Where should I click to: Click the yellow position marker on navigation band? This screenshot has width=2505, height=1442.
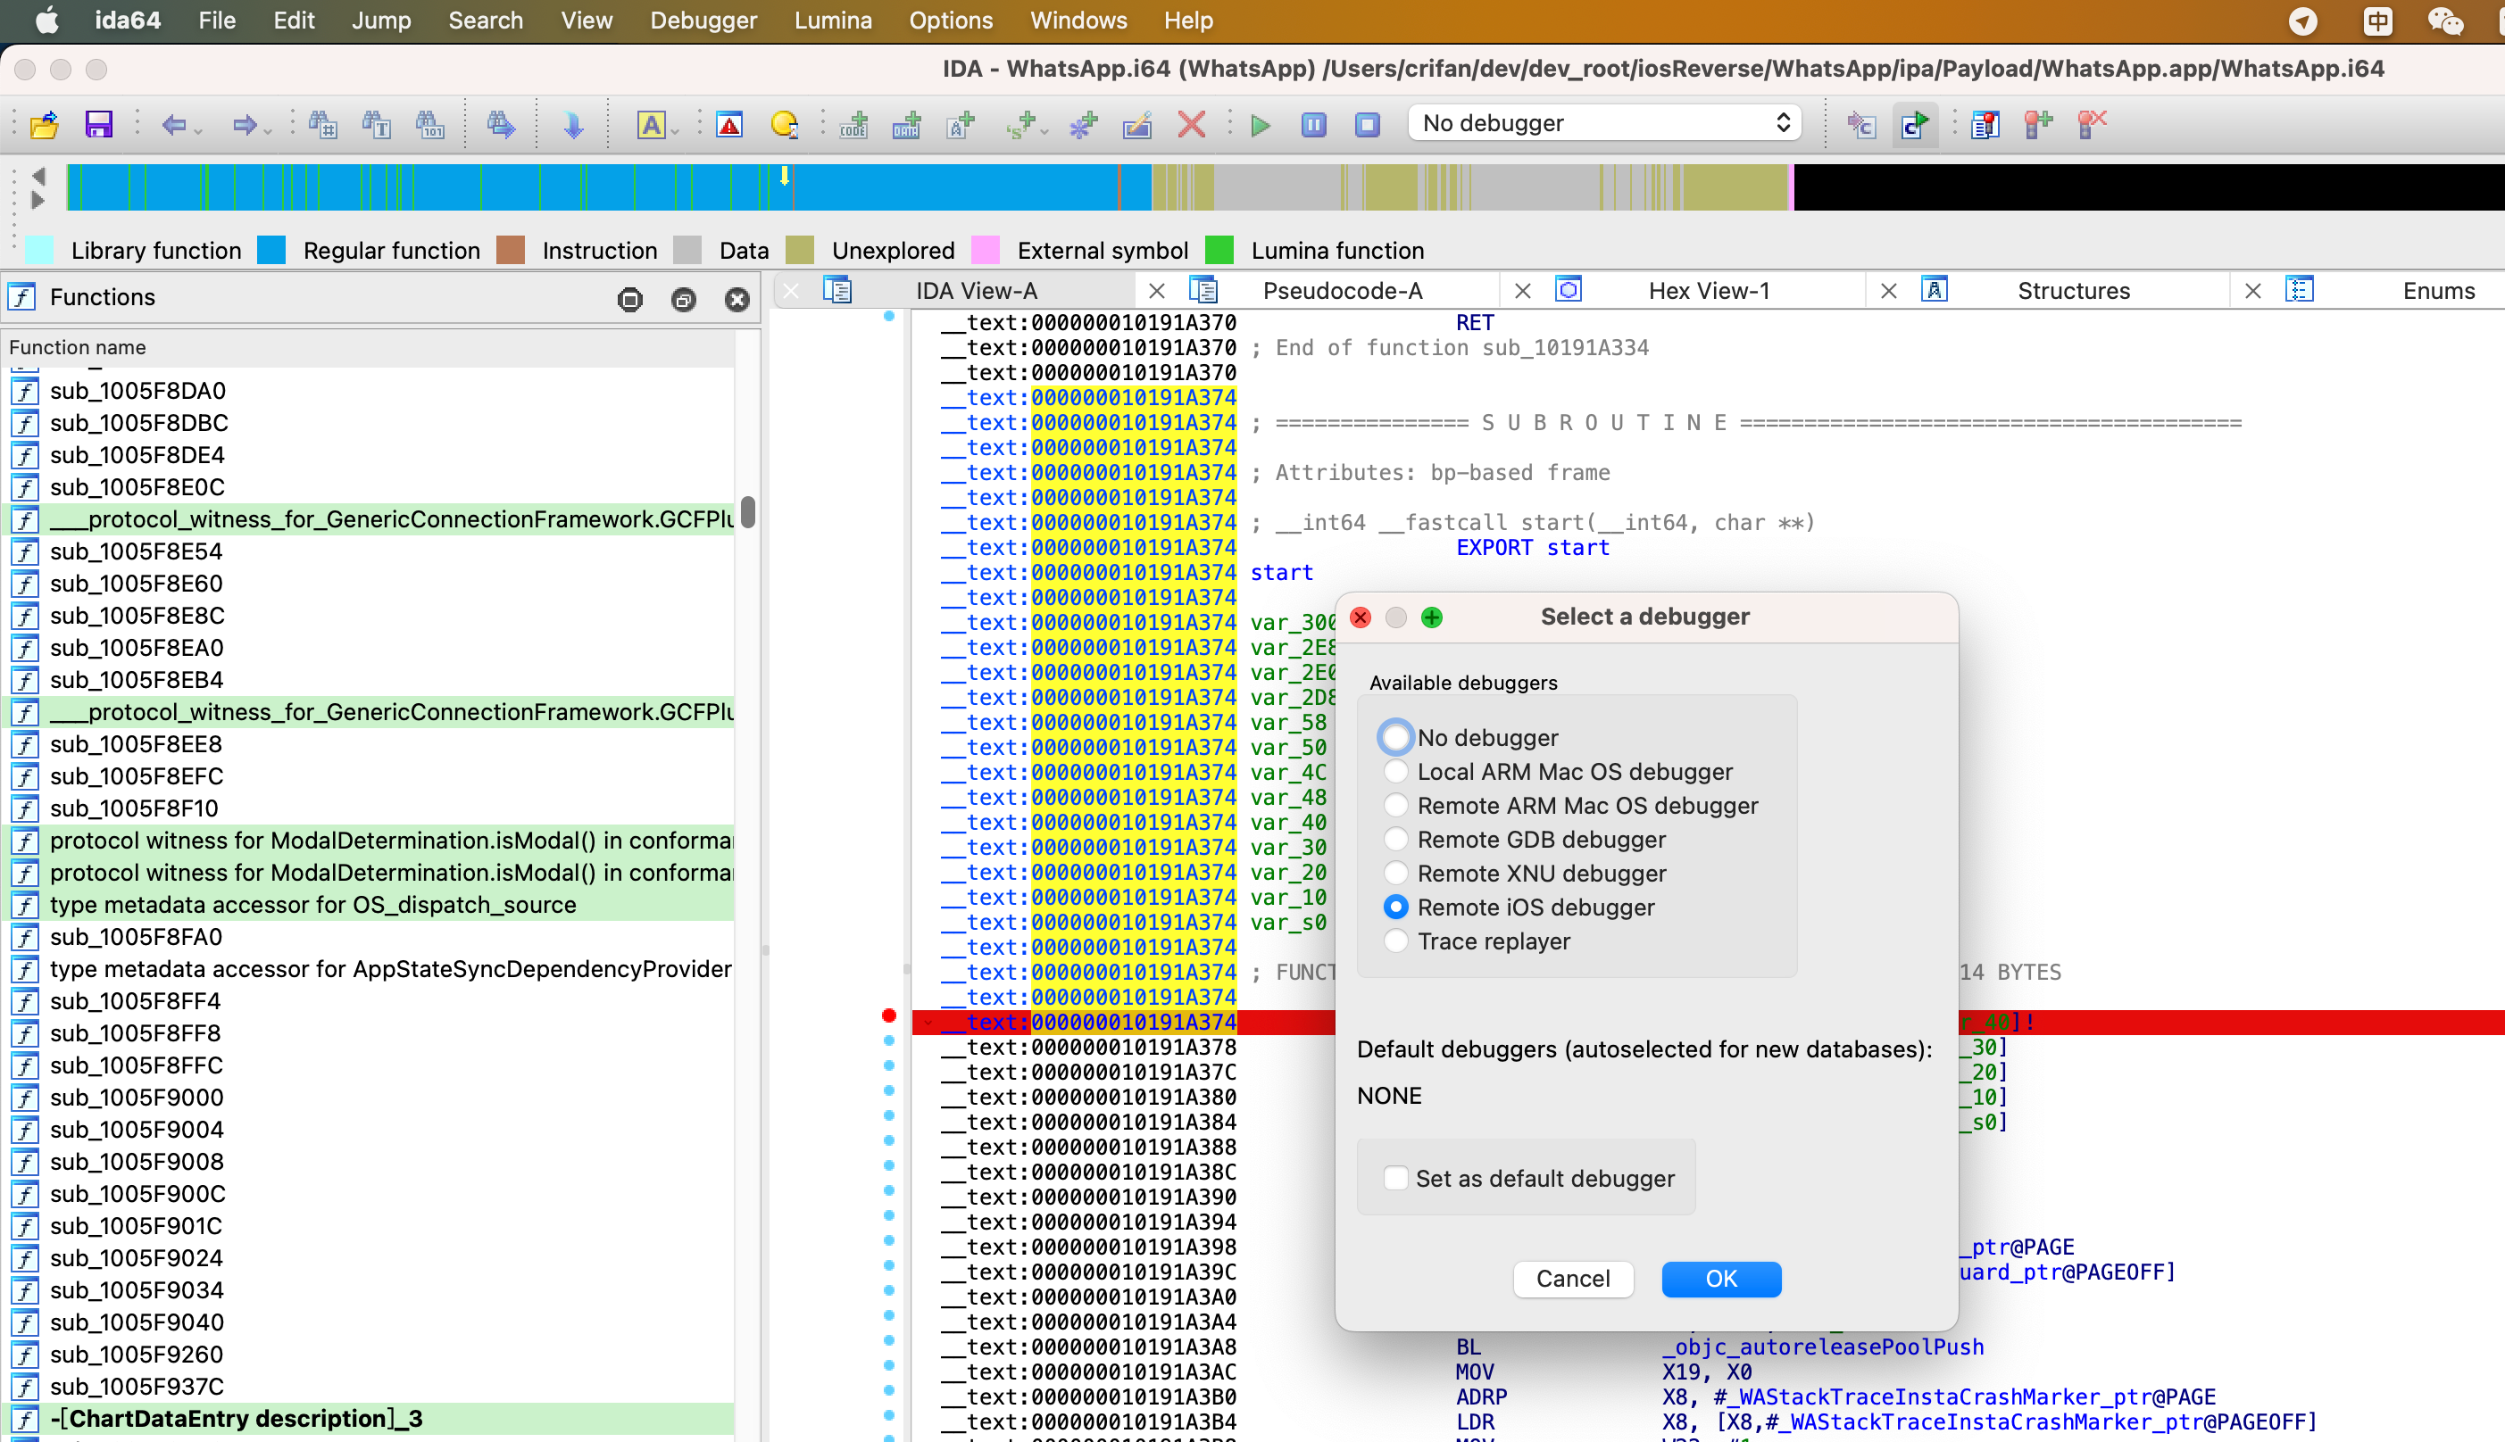[x=785, y=177]
